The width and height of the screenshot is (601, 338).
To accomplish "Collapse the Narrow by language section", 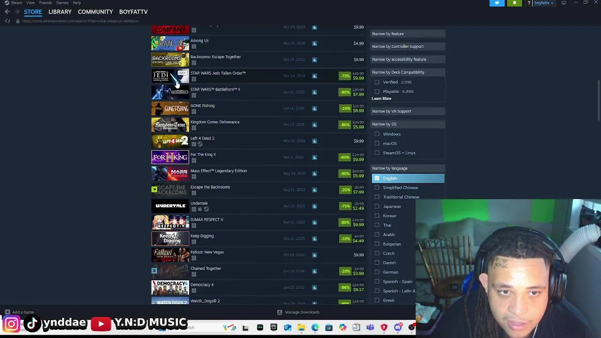I will (x=408, y=168).
